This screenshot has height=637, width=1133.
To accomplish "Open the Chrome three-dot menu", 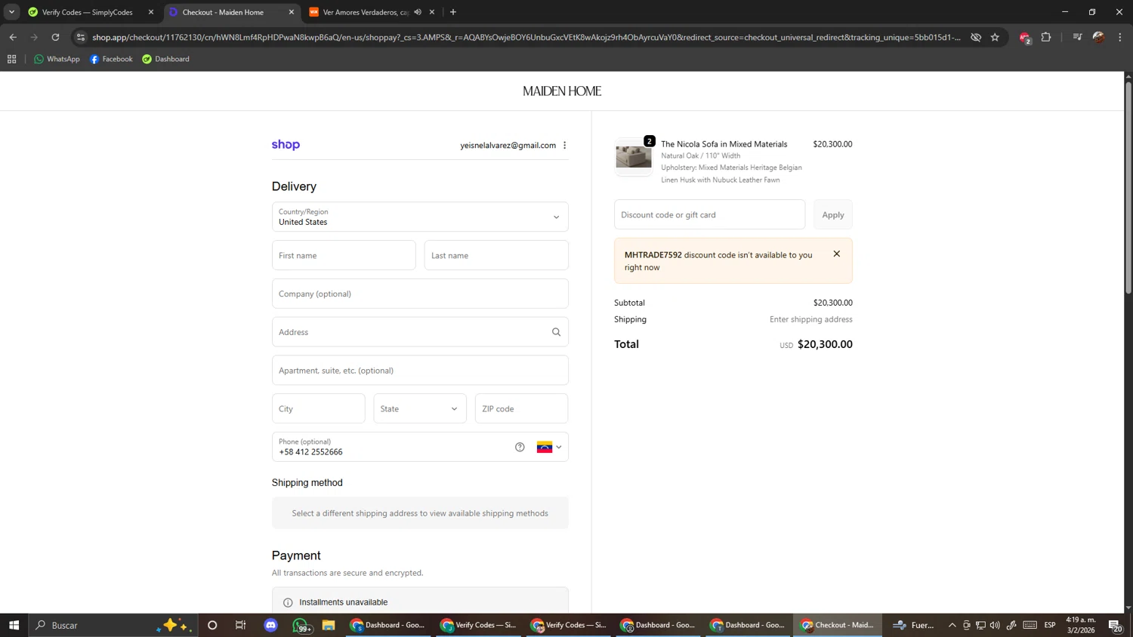I will pyautogui.click(x=1120, y=37).
